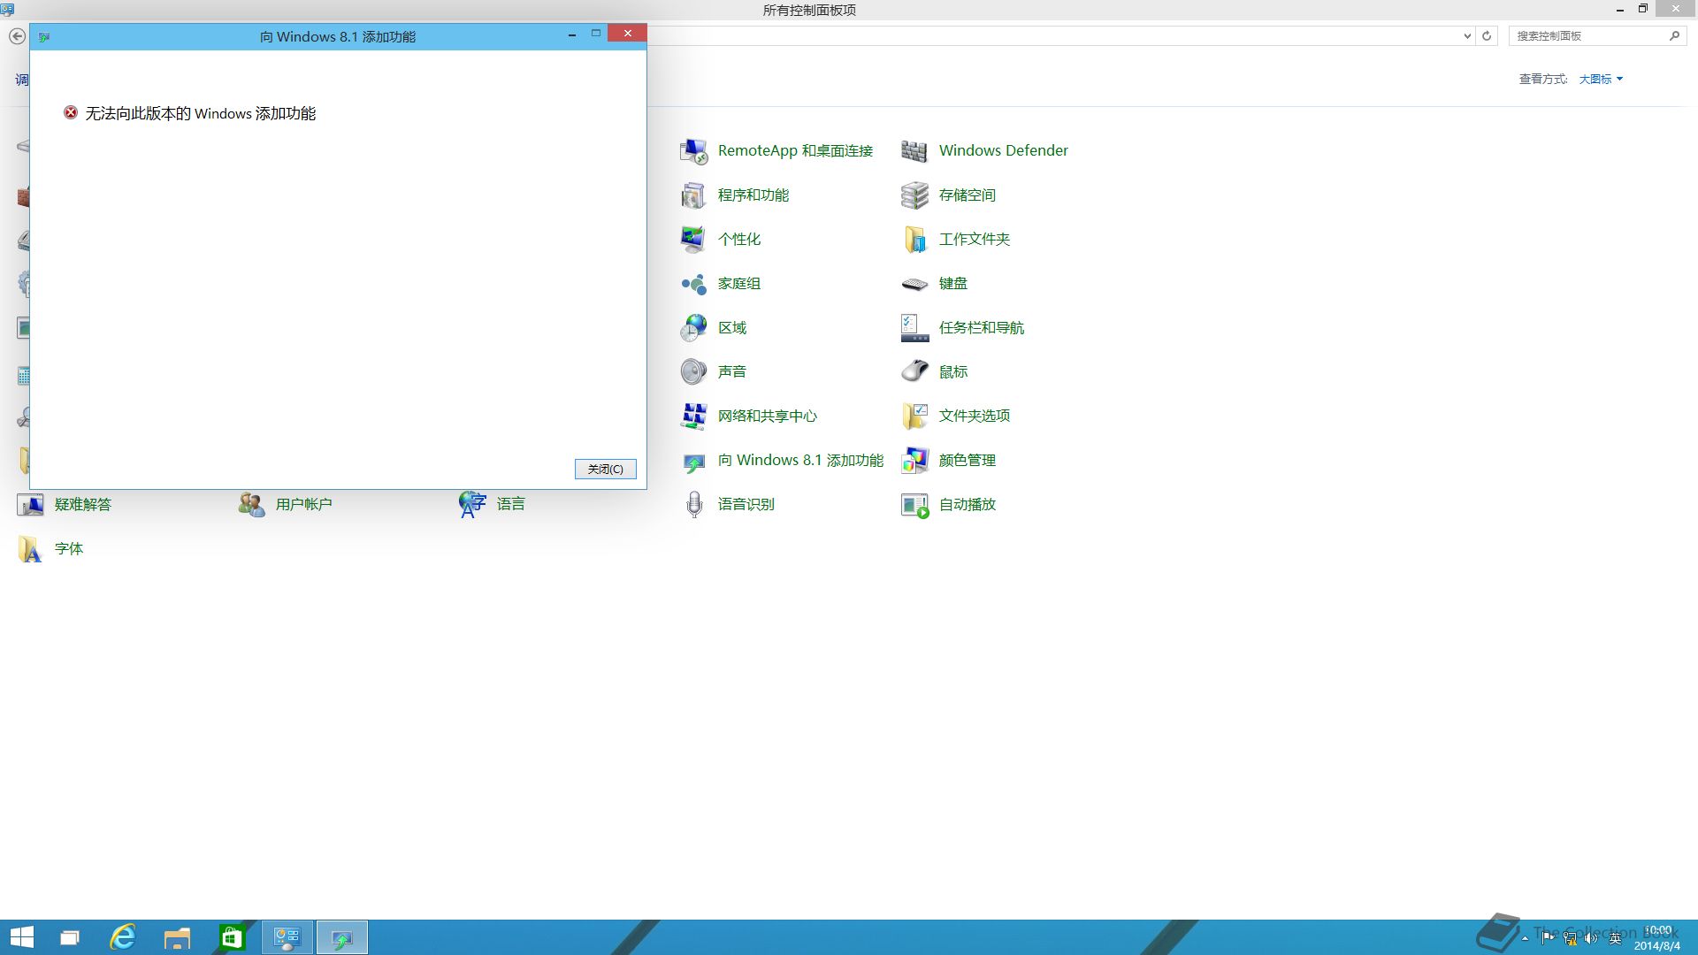Open the 家庭组 icon
The image size is (1698, 955).
tap(694, 284)
